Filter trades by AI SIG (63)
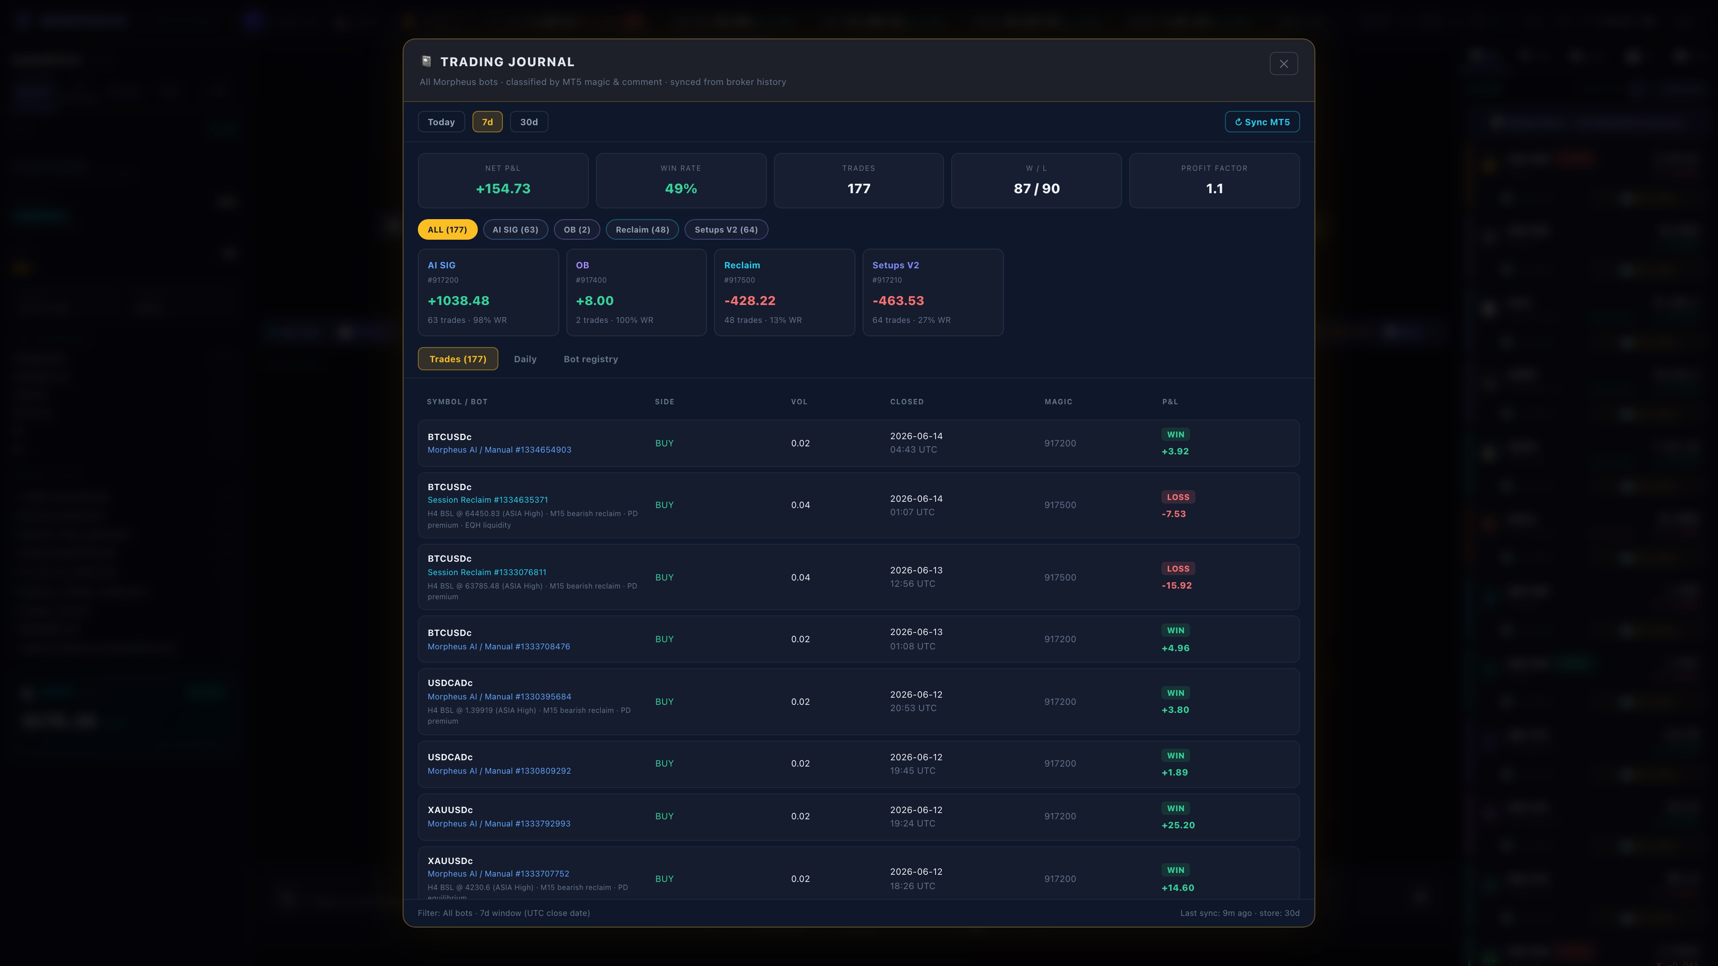Screen dimensions: 1718x966 tap(515, 229)
